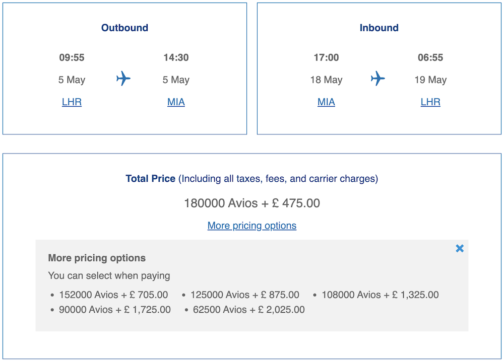
Task: Select the 125000 Avios + £ 875.00 option
Action: (x=244, y=295)
